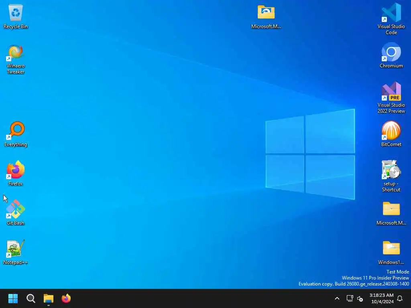Image resolution: width=411 pixels, height=308 pixels.
Task: Open the notification bell
Action: point(400,298)
